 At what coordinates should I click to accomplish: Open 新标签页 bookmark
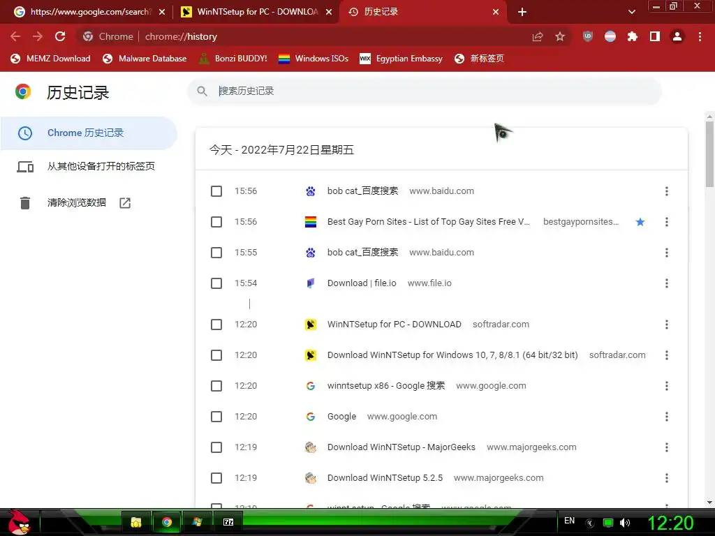coord(479,59)
